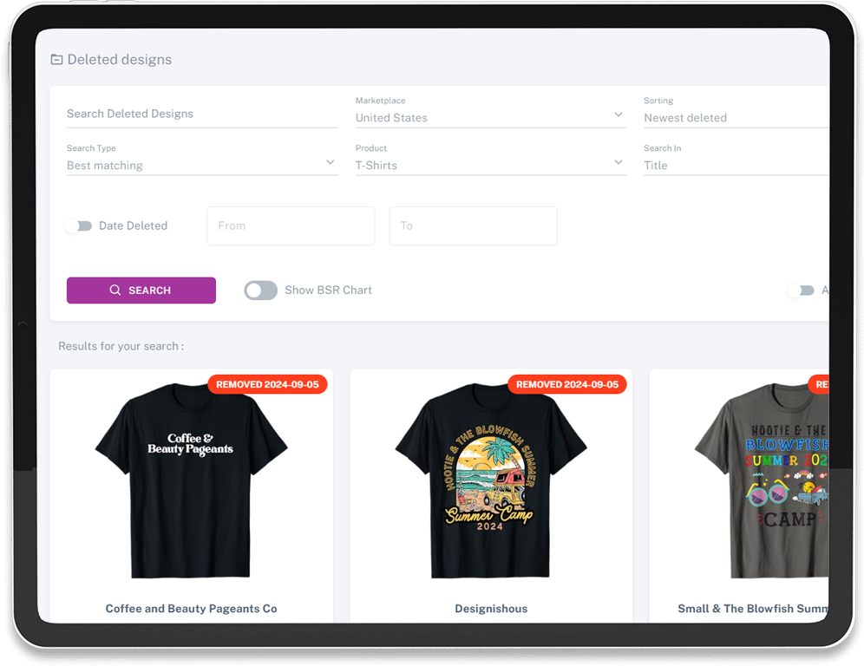
Task: Click REMOVED badge on Coffee shirt card
Action: 267,384
